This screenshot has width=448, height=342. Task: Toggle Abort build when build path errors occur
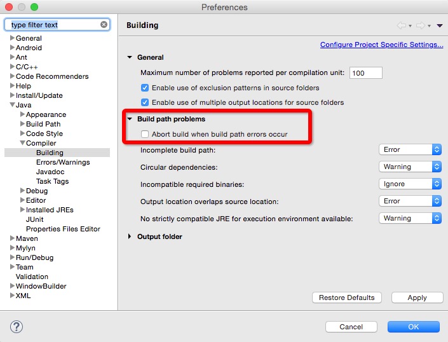tap(145, 134)
